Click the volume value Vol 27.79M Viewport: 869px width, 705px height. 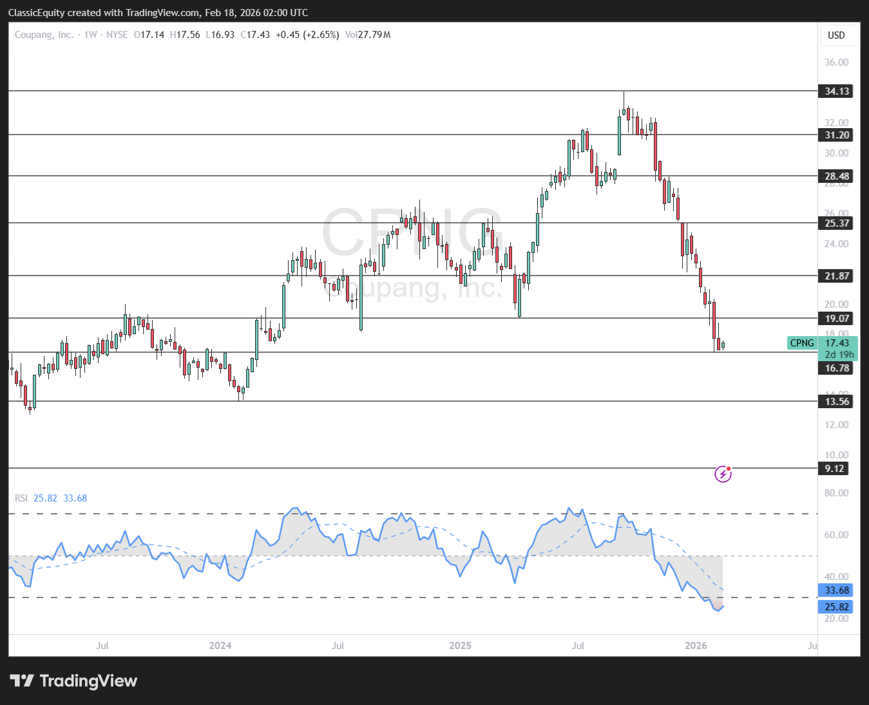tap(368, 35)
